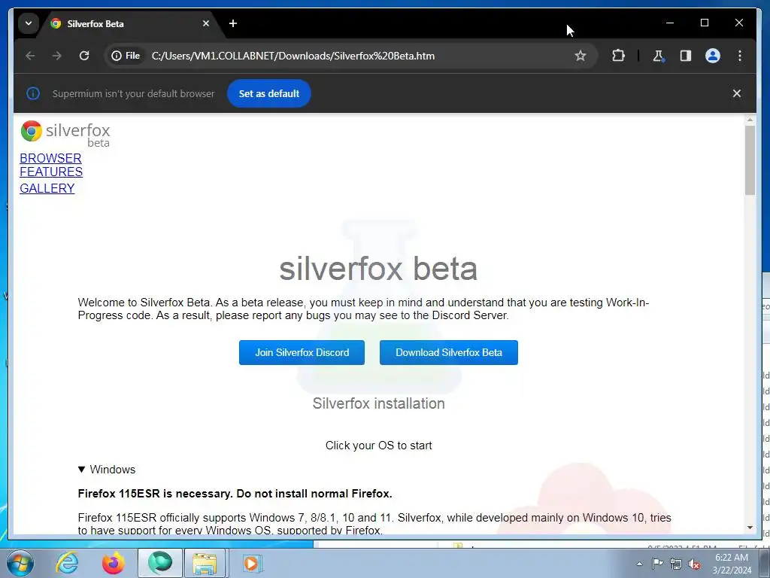Open the three-dot browser menu
Viewport: 770px width, 578px height.
pyautogui.click(x=740, y=56)
